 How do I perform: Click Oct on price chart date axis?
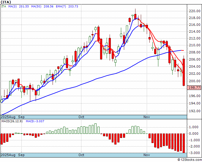pyautogui.click(x=81, y=117)
